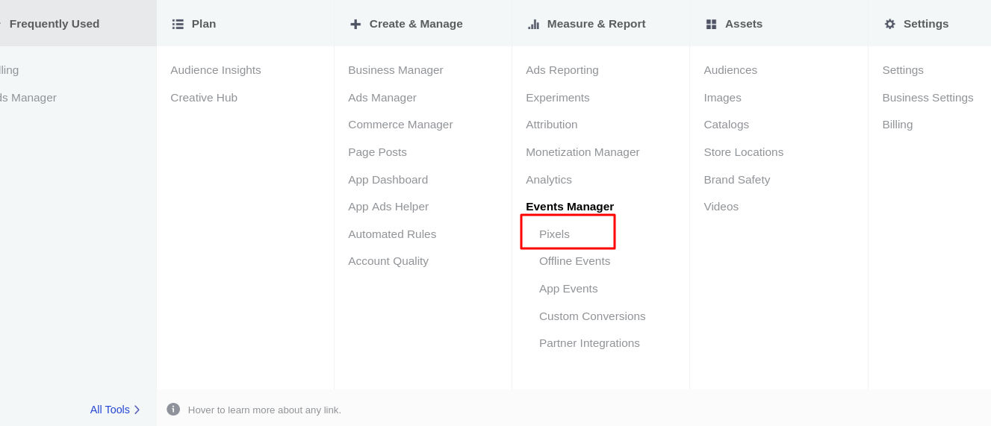The width and height of the screenshot is (991, 426).
Task: Click the gear icon beside the Settings header
Action: (x=889, y=24)
